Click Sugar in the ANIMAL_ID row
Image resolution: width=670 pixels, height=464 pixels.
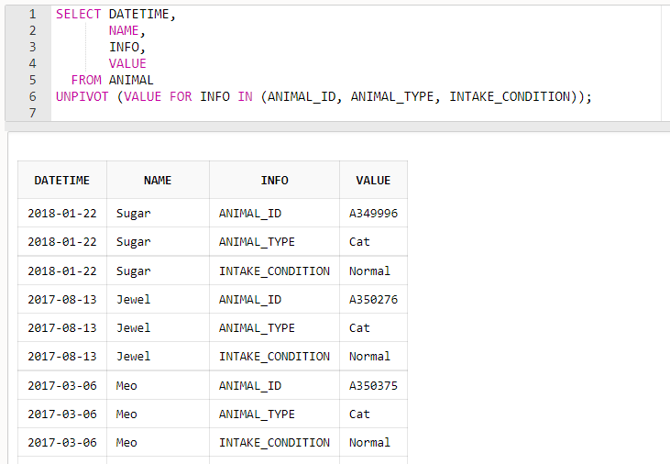(133, 214)
